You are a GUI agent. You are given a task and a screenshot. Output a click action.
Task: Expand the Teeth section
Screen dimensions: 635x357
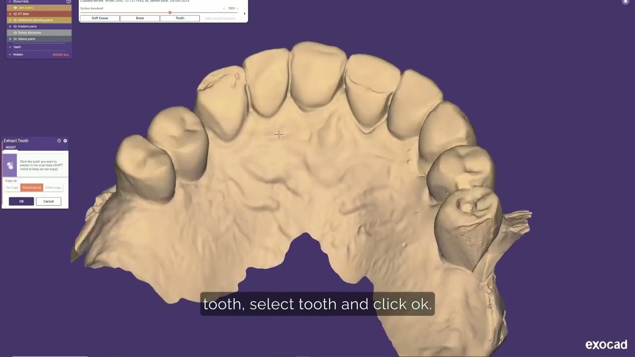10,47
